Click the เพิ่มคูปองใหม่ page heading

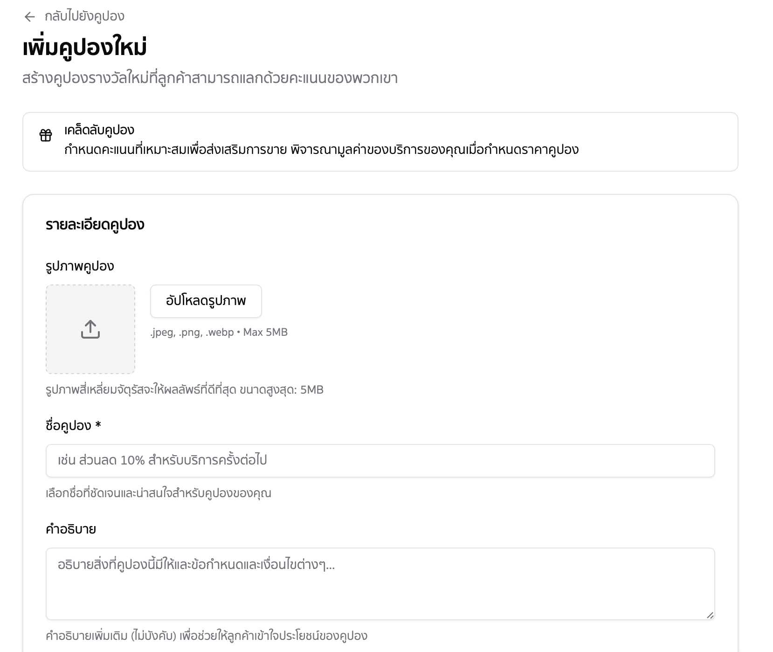coord(85,48)
